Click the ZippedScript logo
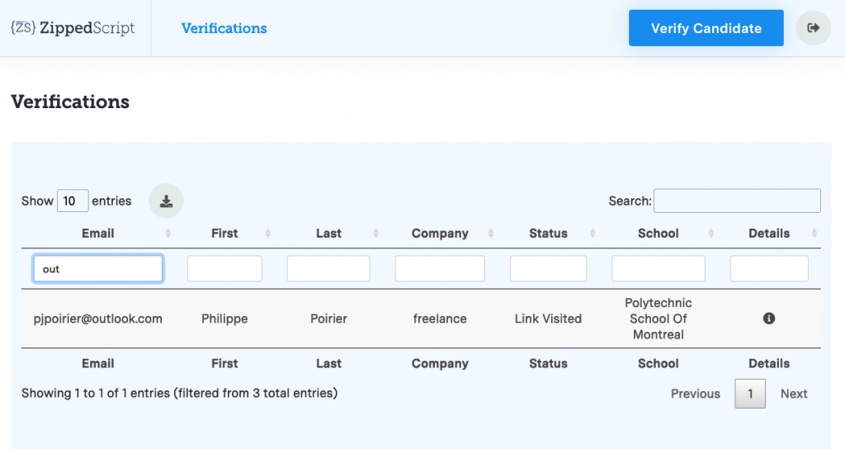Image resolution: width=845 pixels, height=449 pixels. 73,28
